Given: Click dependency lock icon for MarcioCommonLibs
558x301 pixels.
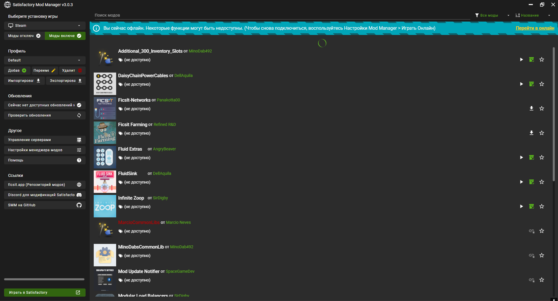Looking at the screenshot, I should pos(532,231).
